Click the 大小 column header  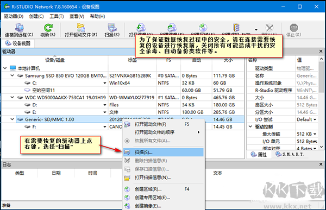click(x=228, y=60)
